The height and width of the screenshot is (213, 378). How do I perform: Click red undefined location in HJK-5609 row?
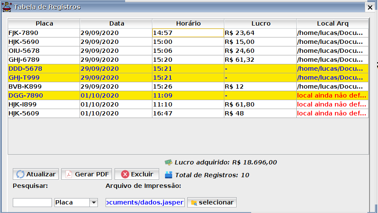[x=332, y=113]
